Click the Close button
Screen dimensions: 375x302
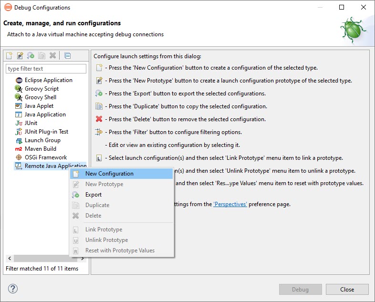(347, 290)
